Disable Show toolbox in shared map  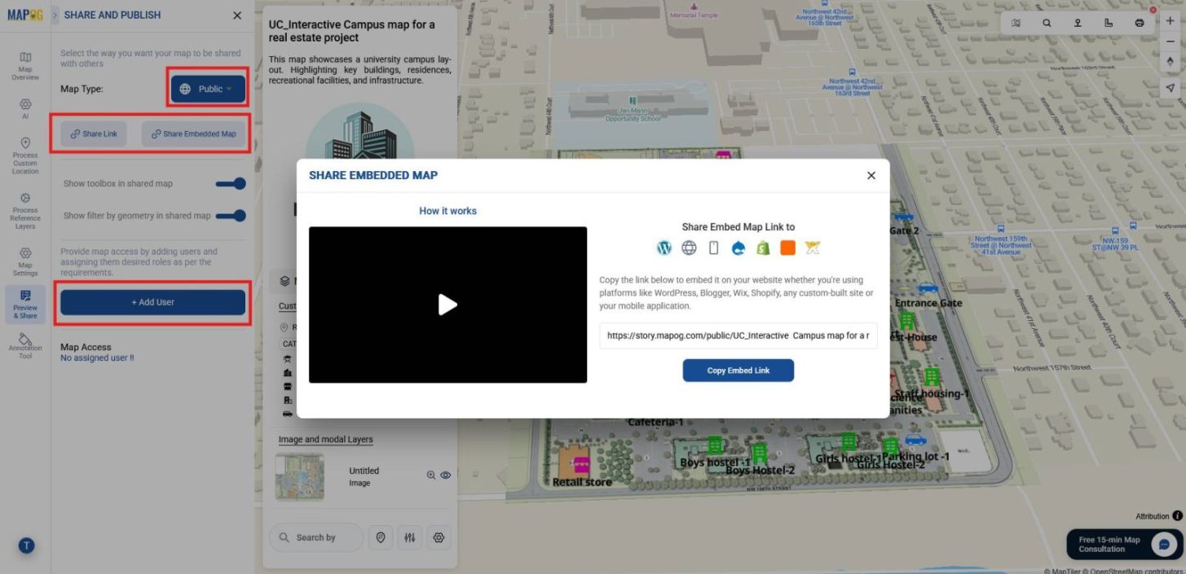(231, 183)
